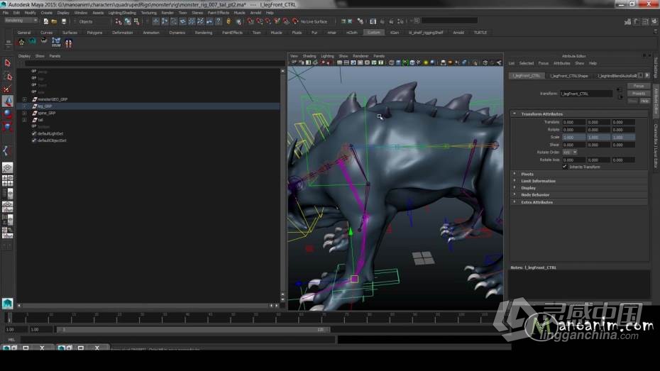
Task: Select the Four View layout icon
Action: point(7,181)
